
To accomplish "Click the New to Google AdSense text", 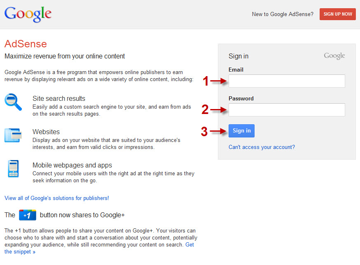I will pyautogui.click(x=283, y=14).
